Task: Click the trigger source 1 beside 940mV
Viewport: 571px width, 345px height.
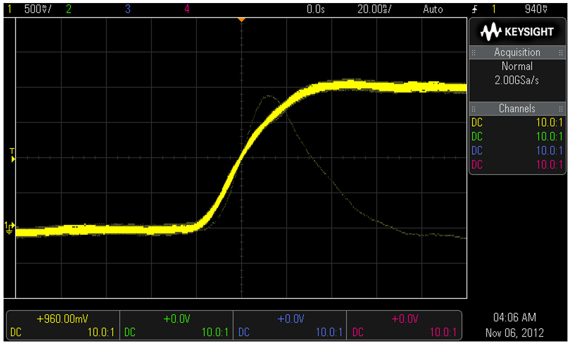Action: pyautogui.click(x=494, y=9)
